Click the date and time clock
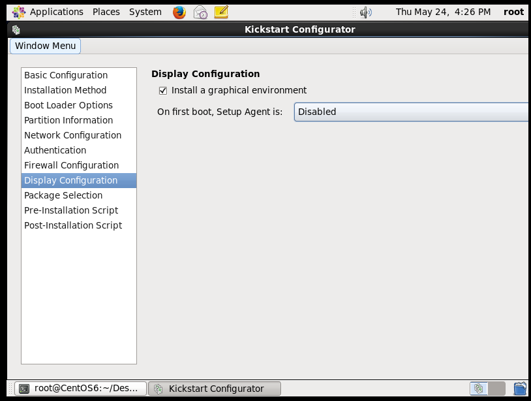This screenshot has height=401, width=531. [443, 12]
